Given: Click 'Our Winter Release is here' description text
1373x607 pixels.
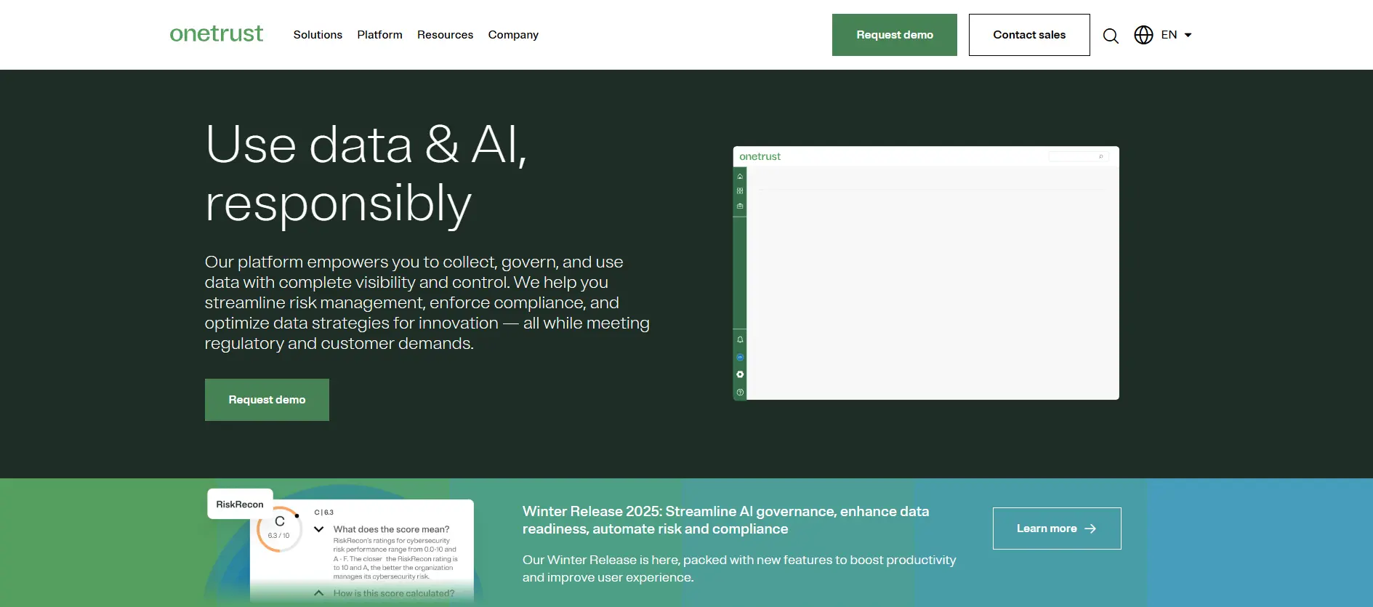Looking at the screenshot, I should pos(739,568).
